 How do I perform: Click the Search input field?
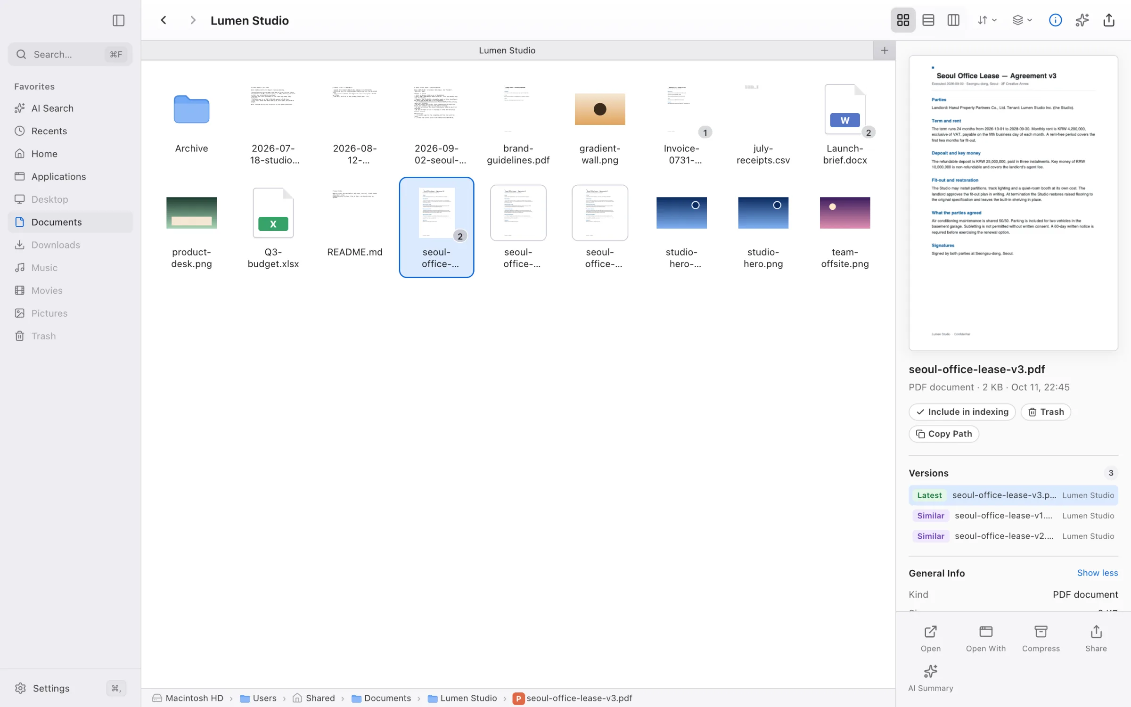[x=70, y=54]
